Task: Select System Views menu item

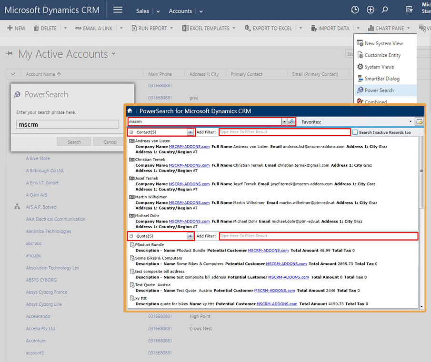Action: [x=385, y=67]
